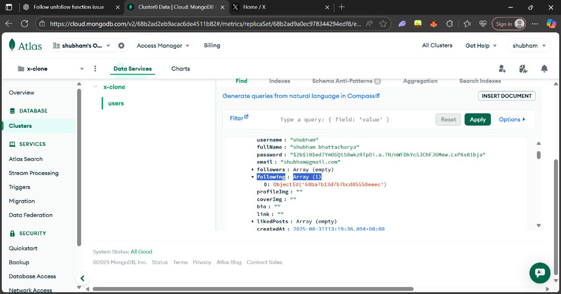561x294 pixels.
Task: Open the All Clusters link
Action: pos(437,45)
